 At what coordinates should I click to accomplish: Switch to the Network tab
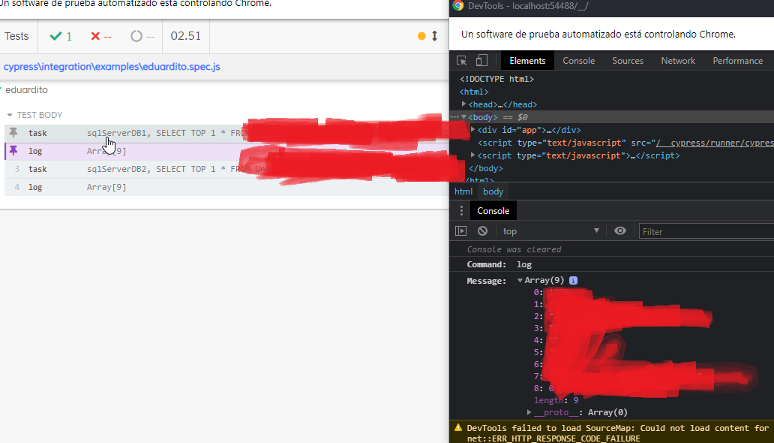point(677,61)
